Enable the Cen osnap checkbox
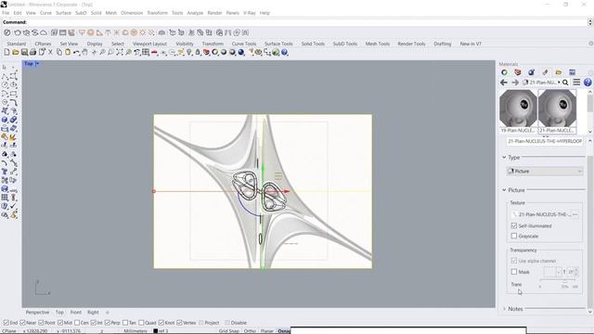 [77, 323]
